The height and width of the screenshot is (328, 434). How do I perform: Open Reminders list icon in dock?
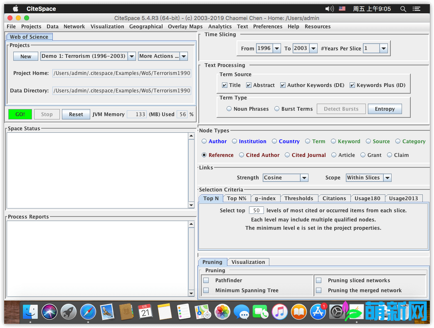[184, 312]
